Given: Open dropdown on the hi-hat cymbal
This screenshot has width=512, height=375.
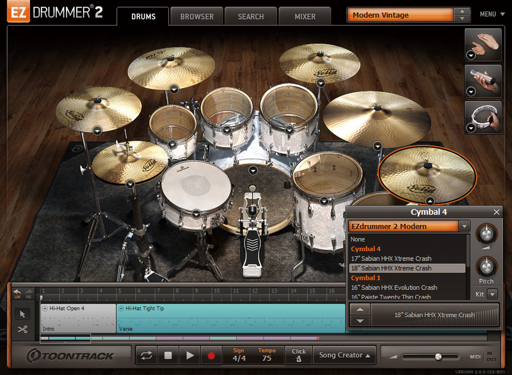Looking at the screenshot, I should tap(131, 185).
